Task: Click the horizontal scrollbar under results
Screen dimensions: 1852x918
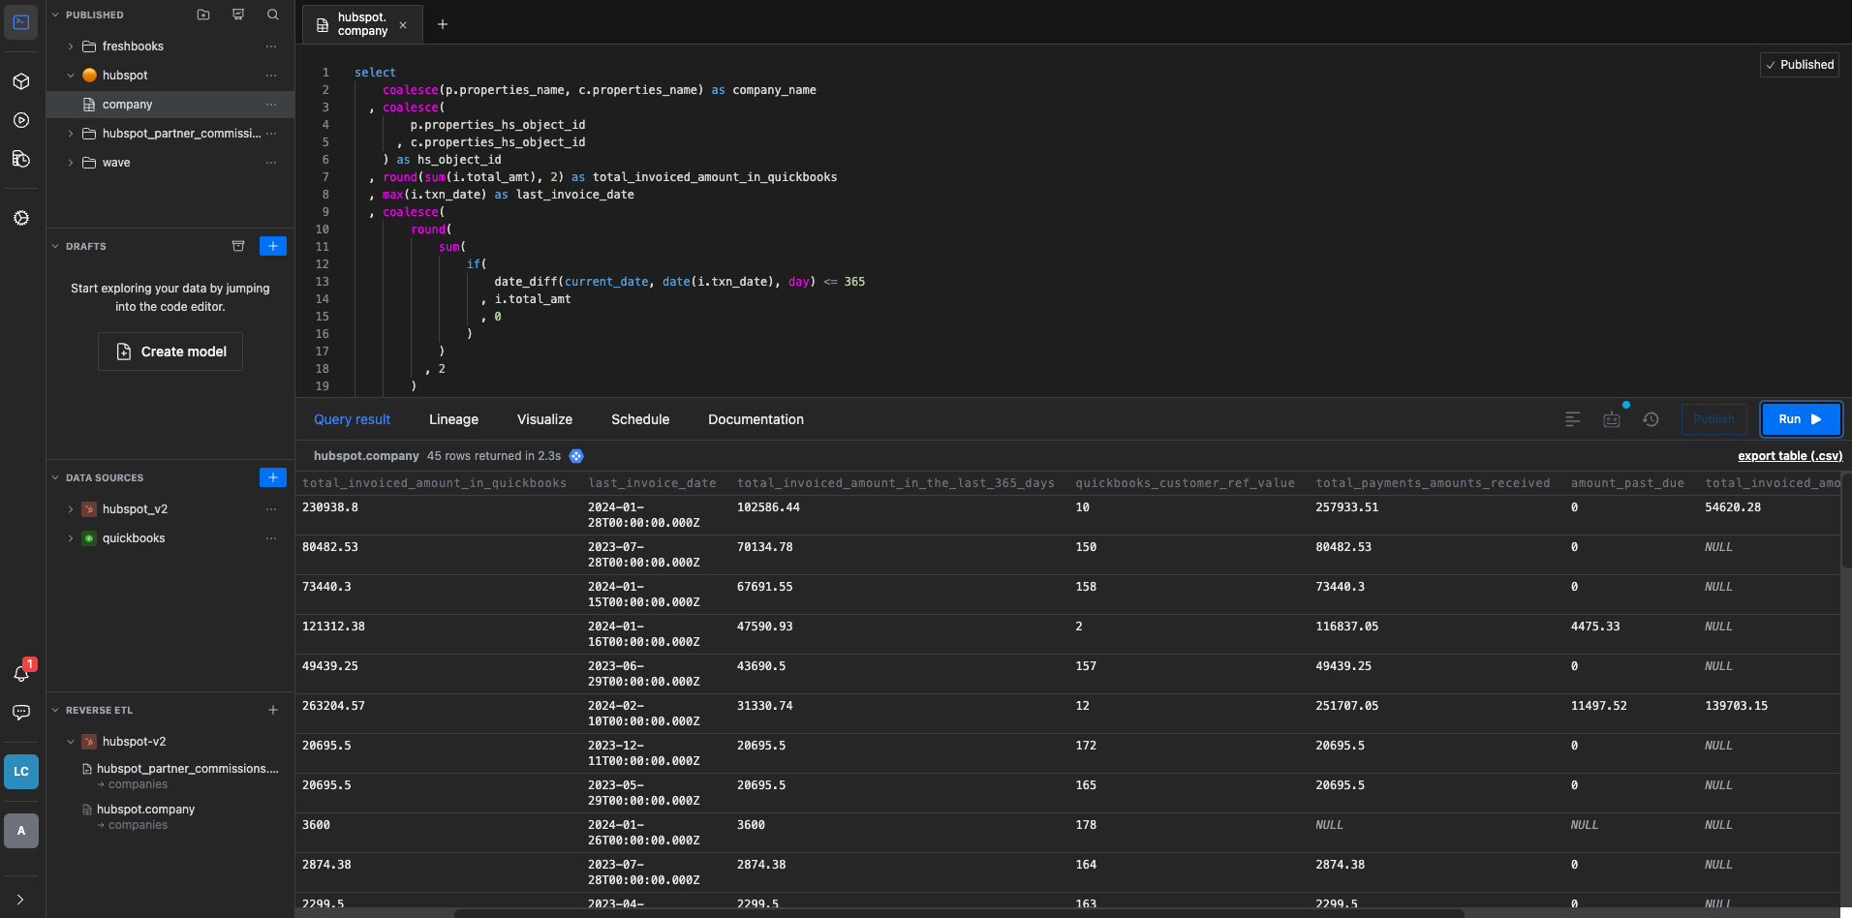Action: [x=959, y=912]
